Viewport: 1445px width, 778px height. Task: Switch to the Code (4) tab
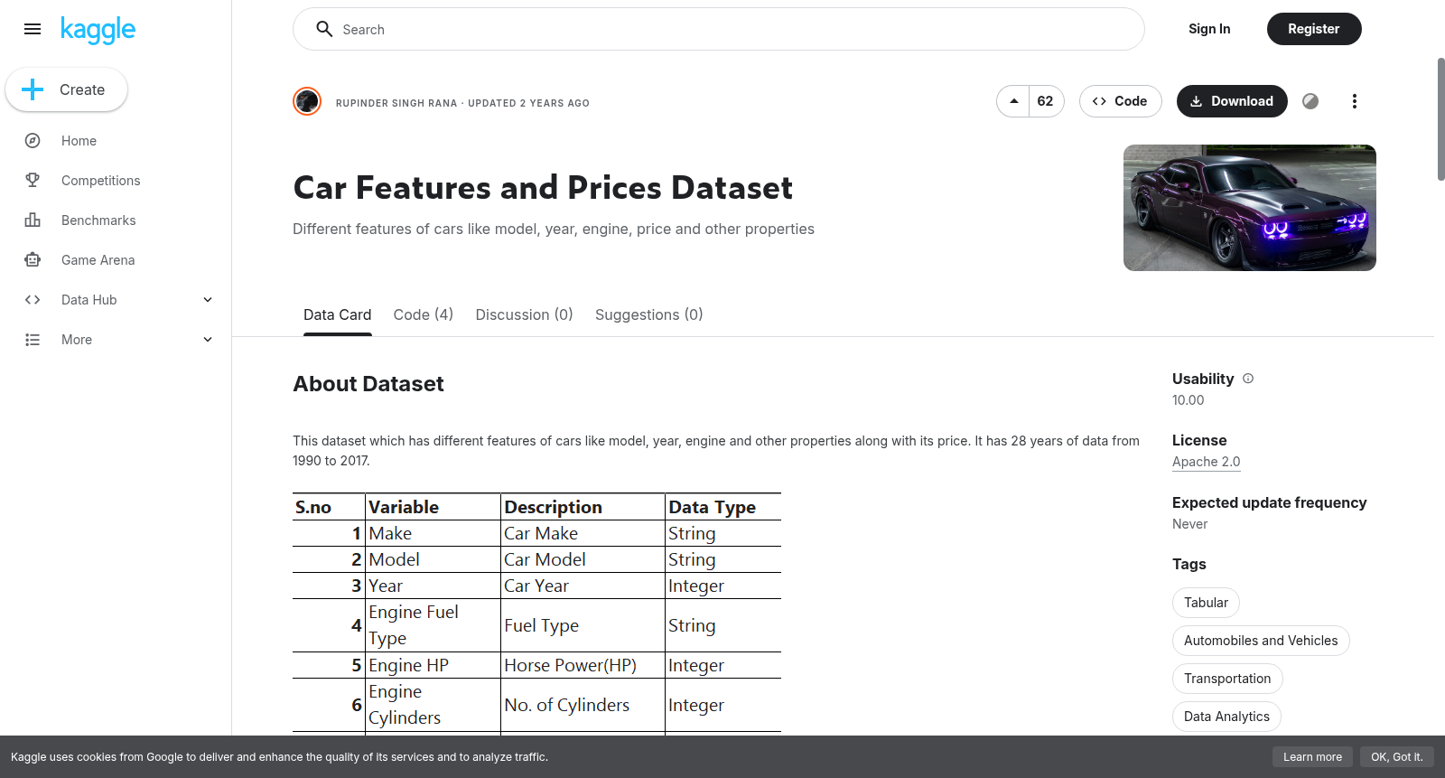(x=424, y=314)
